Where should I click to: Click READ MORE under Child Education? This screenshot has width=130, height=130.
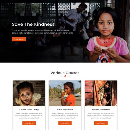pyautogui.click(x=65, y=123)
